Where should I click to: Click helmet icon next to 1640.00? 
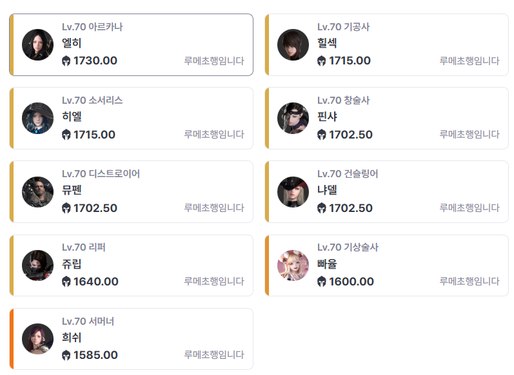click(x=66, y=282)
